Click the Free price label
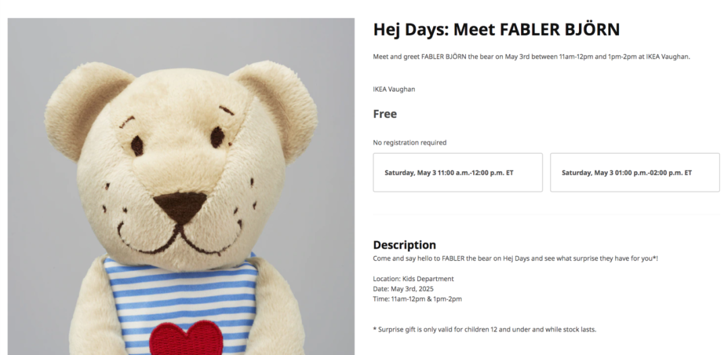Viewport: 728px width, 355px height. click(x=385, y=114)
